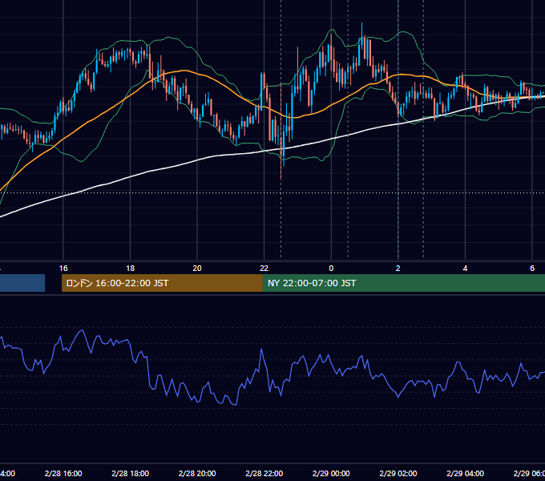The image size is (545, 481).
Task: Click the 2/28 18:00 date label
Action: point(131,473)
